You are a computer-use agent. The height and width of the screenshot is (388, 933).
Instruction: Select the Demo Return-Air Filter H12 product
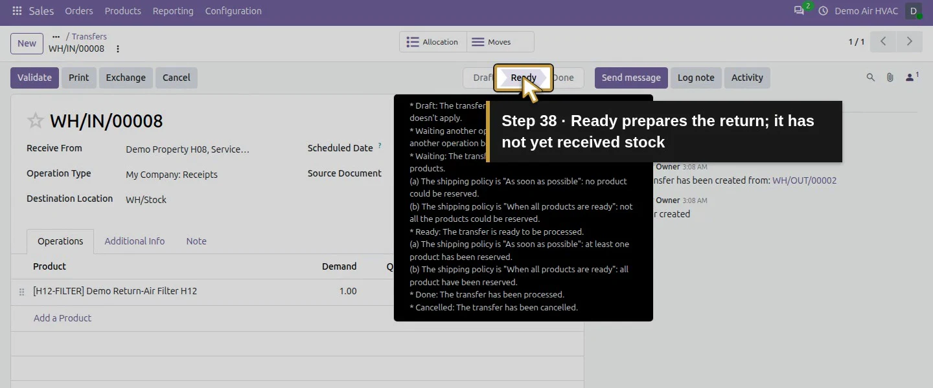(115, 291)
